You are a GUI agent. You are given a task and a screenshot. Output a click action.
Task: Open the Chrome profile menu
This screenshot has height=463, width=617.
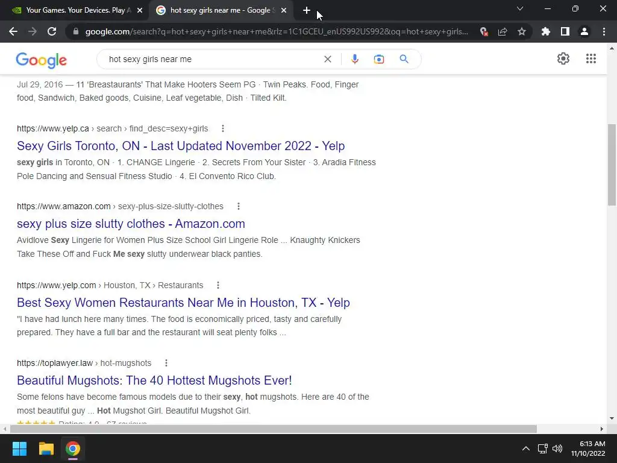point(584,31)
